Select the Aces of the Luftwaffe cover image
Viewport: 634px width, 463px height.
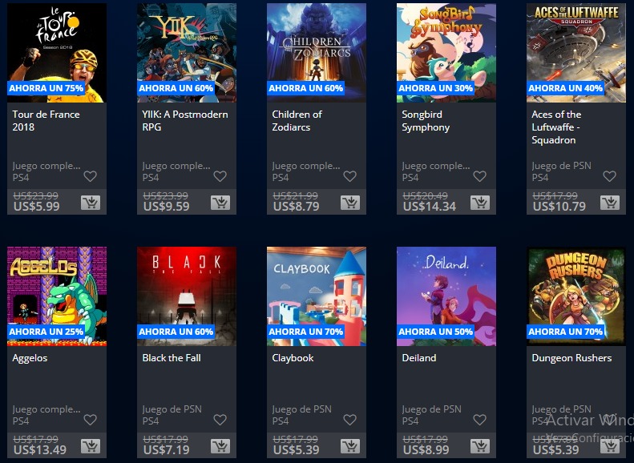pyautogui.click(x=576, y=53)
